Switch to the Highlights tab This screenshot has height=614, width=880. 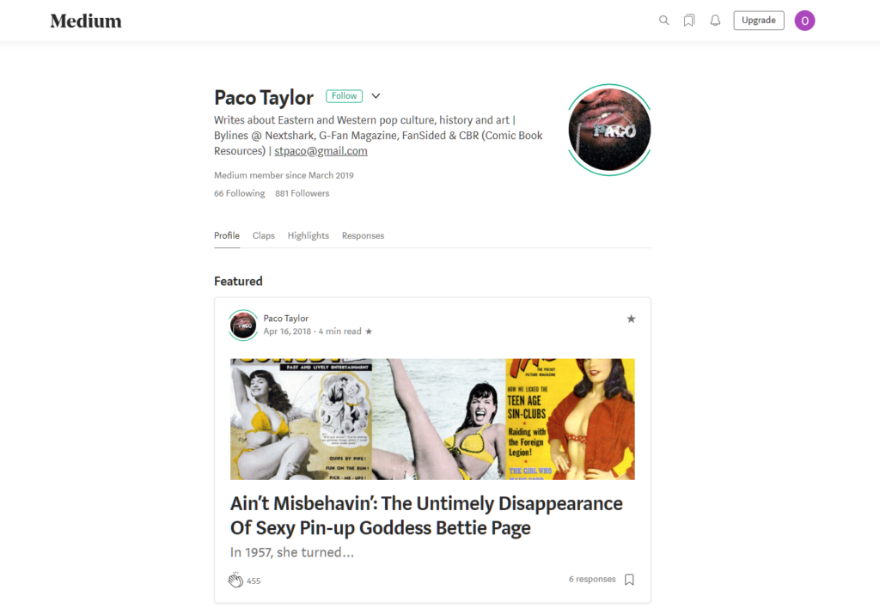tap(309, 235)
